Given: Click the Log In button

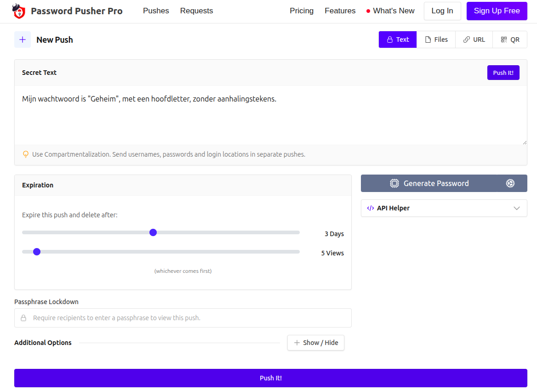Looking at the screenshot, I should click(442, 11).
